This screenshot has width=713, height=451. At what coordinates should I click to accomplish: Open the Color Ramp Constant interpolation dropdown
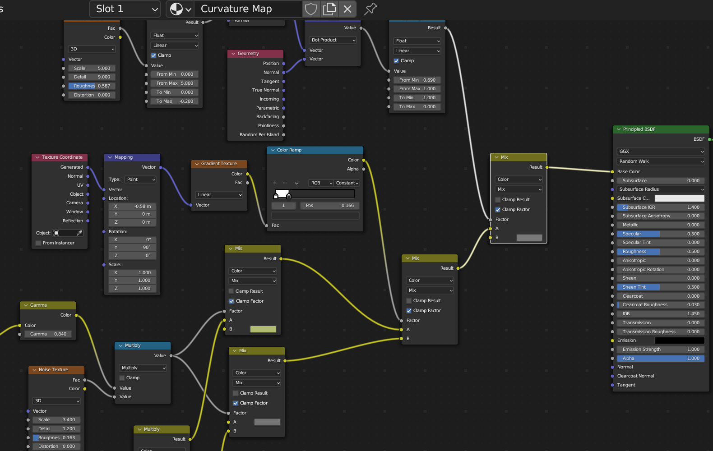point(347,183)
